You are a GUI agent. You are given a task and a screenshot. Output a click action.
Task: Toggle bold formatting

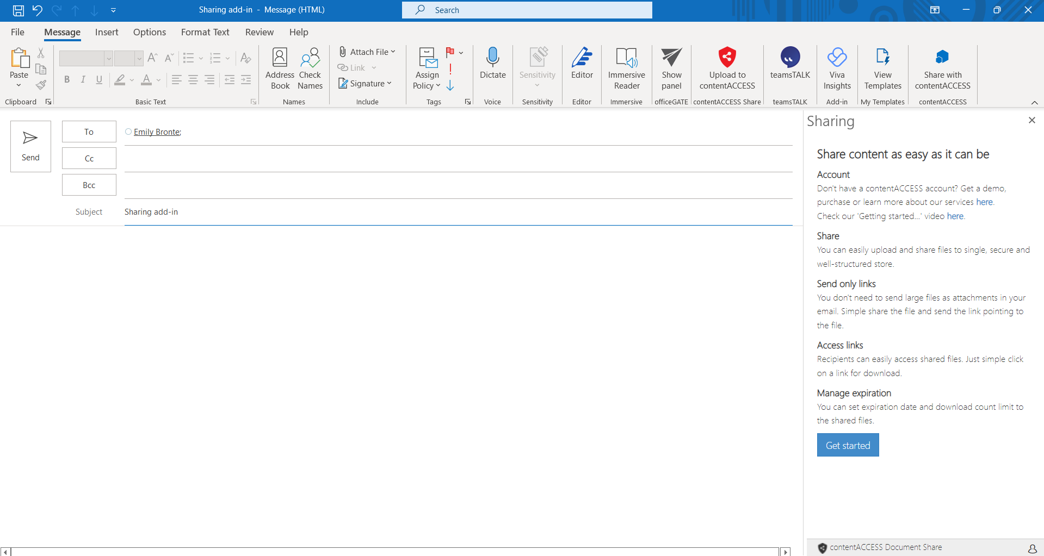[67, 80]
